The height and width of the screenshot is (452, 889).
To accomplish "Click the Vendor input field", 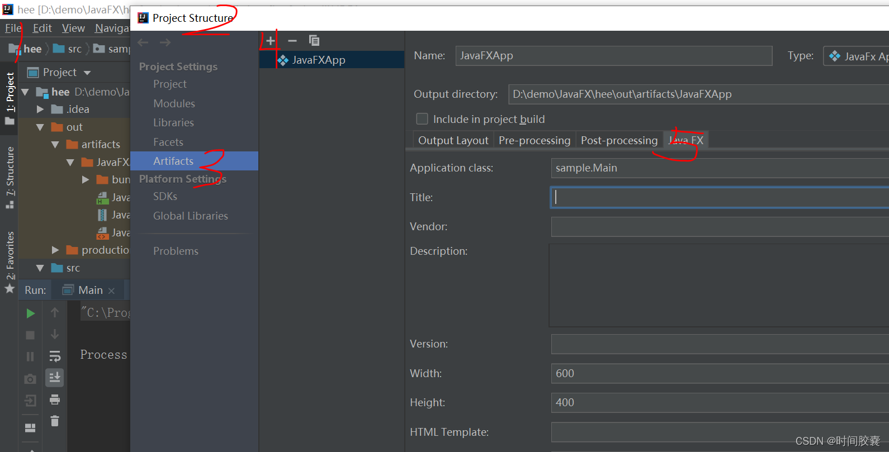I will point(720,227).
